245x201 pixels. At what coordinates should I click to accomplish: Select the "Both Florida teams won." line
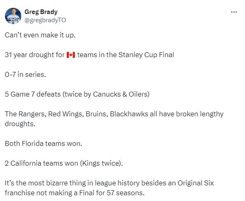click(43, 143)
